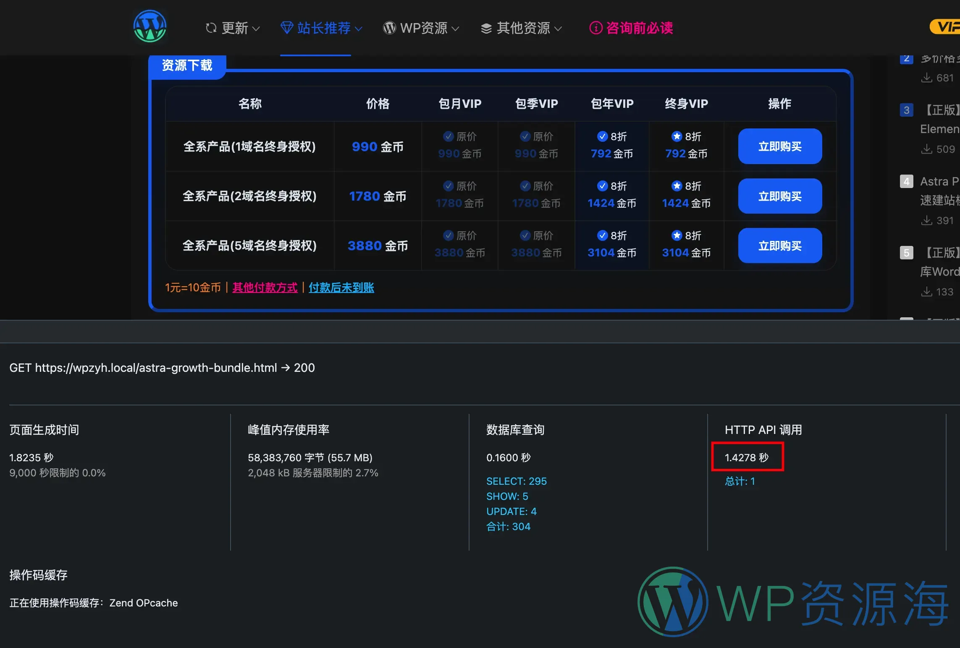Screen dimensions: 960x648
Task: Open the 其他付款方式 link
Action: 265,287
